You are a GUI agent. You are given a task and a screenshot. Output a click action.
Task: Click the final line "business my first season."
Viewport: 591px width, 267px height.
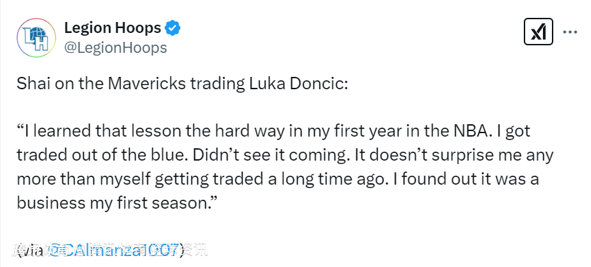tap(118, 204)
